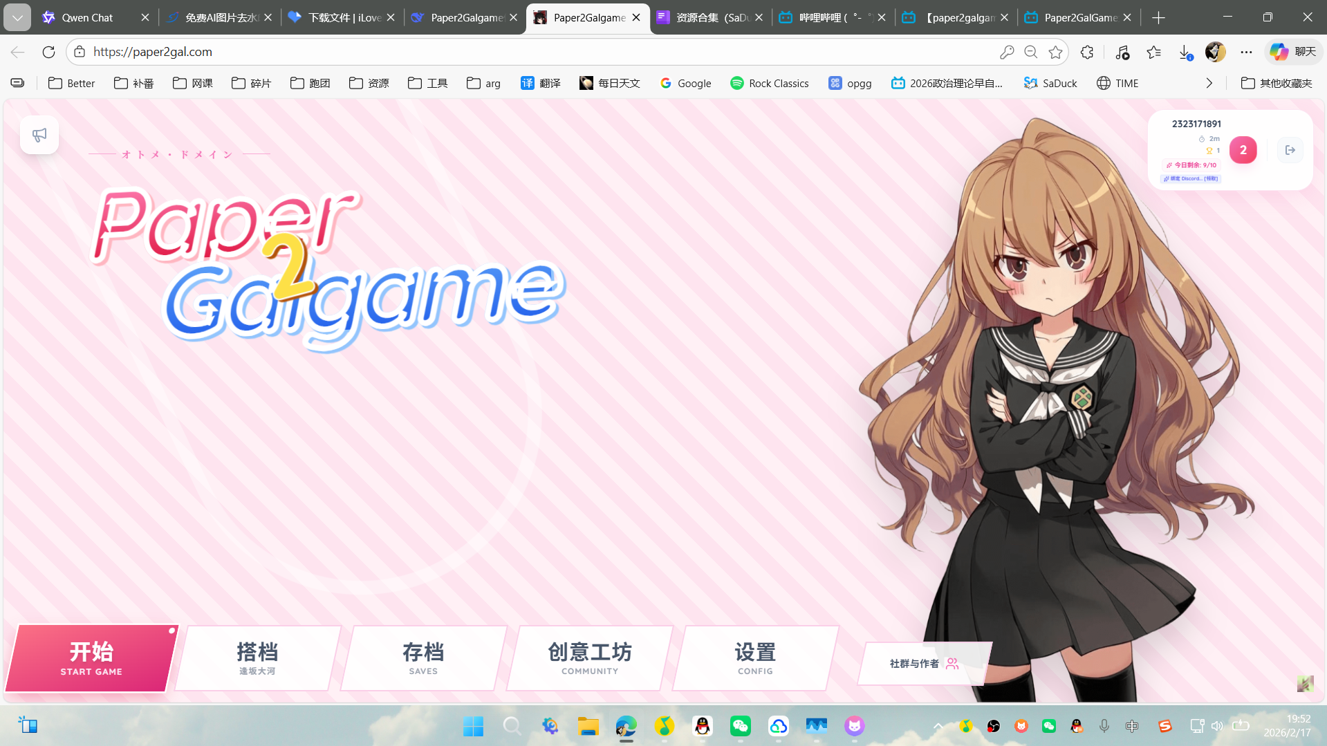Open the browser settings and more menu

click(x=1246, y=52)
